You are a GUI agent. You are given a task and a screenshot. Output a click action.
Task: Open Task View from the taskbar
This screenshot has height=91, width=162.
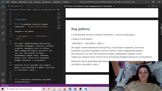point(49,89)
